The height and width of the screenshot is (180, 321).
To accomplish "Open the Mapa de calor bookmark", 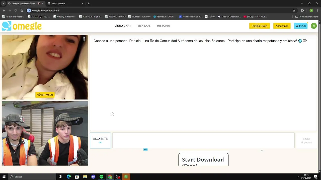I will tap(190, 17).
